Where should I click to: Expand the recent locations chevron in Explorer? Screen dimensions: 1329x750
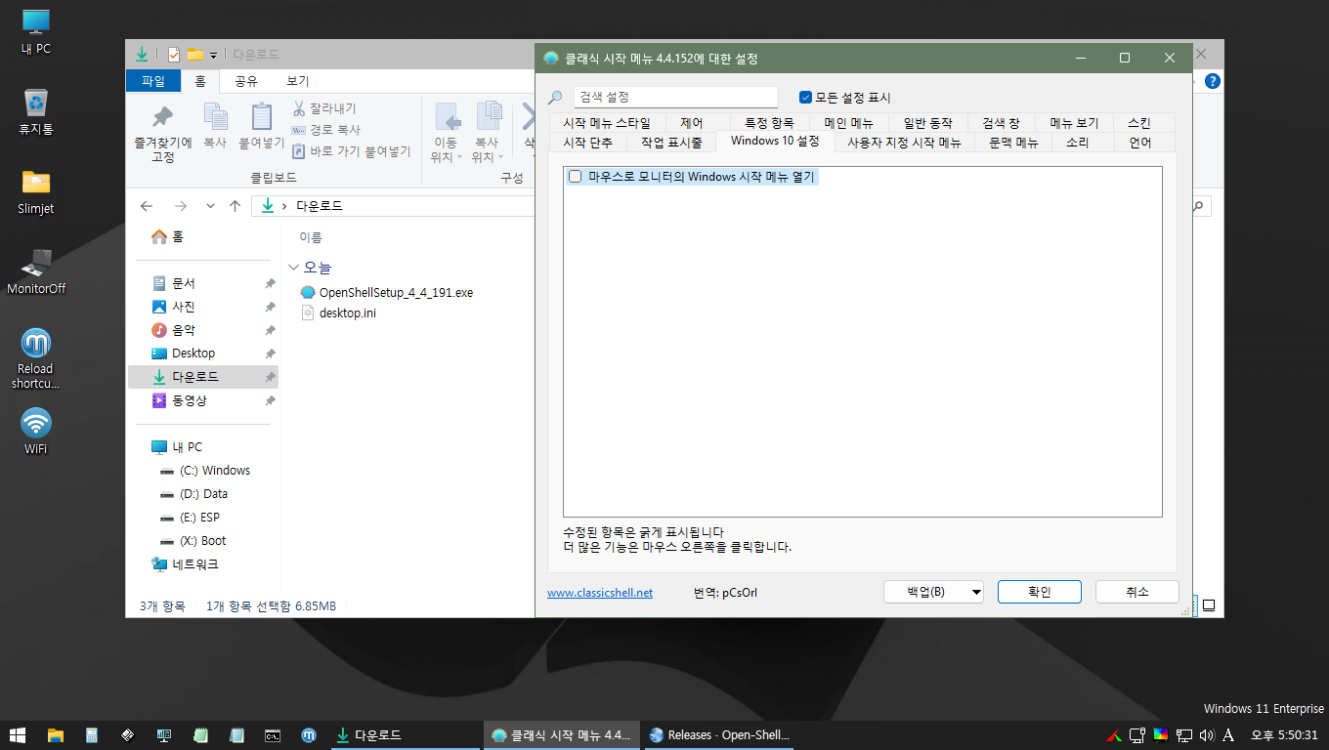tap(210, 206)
